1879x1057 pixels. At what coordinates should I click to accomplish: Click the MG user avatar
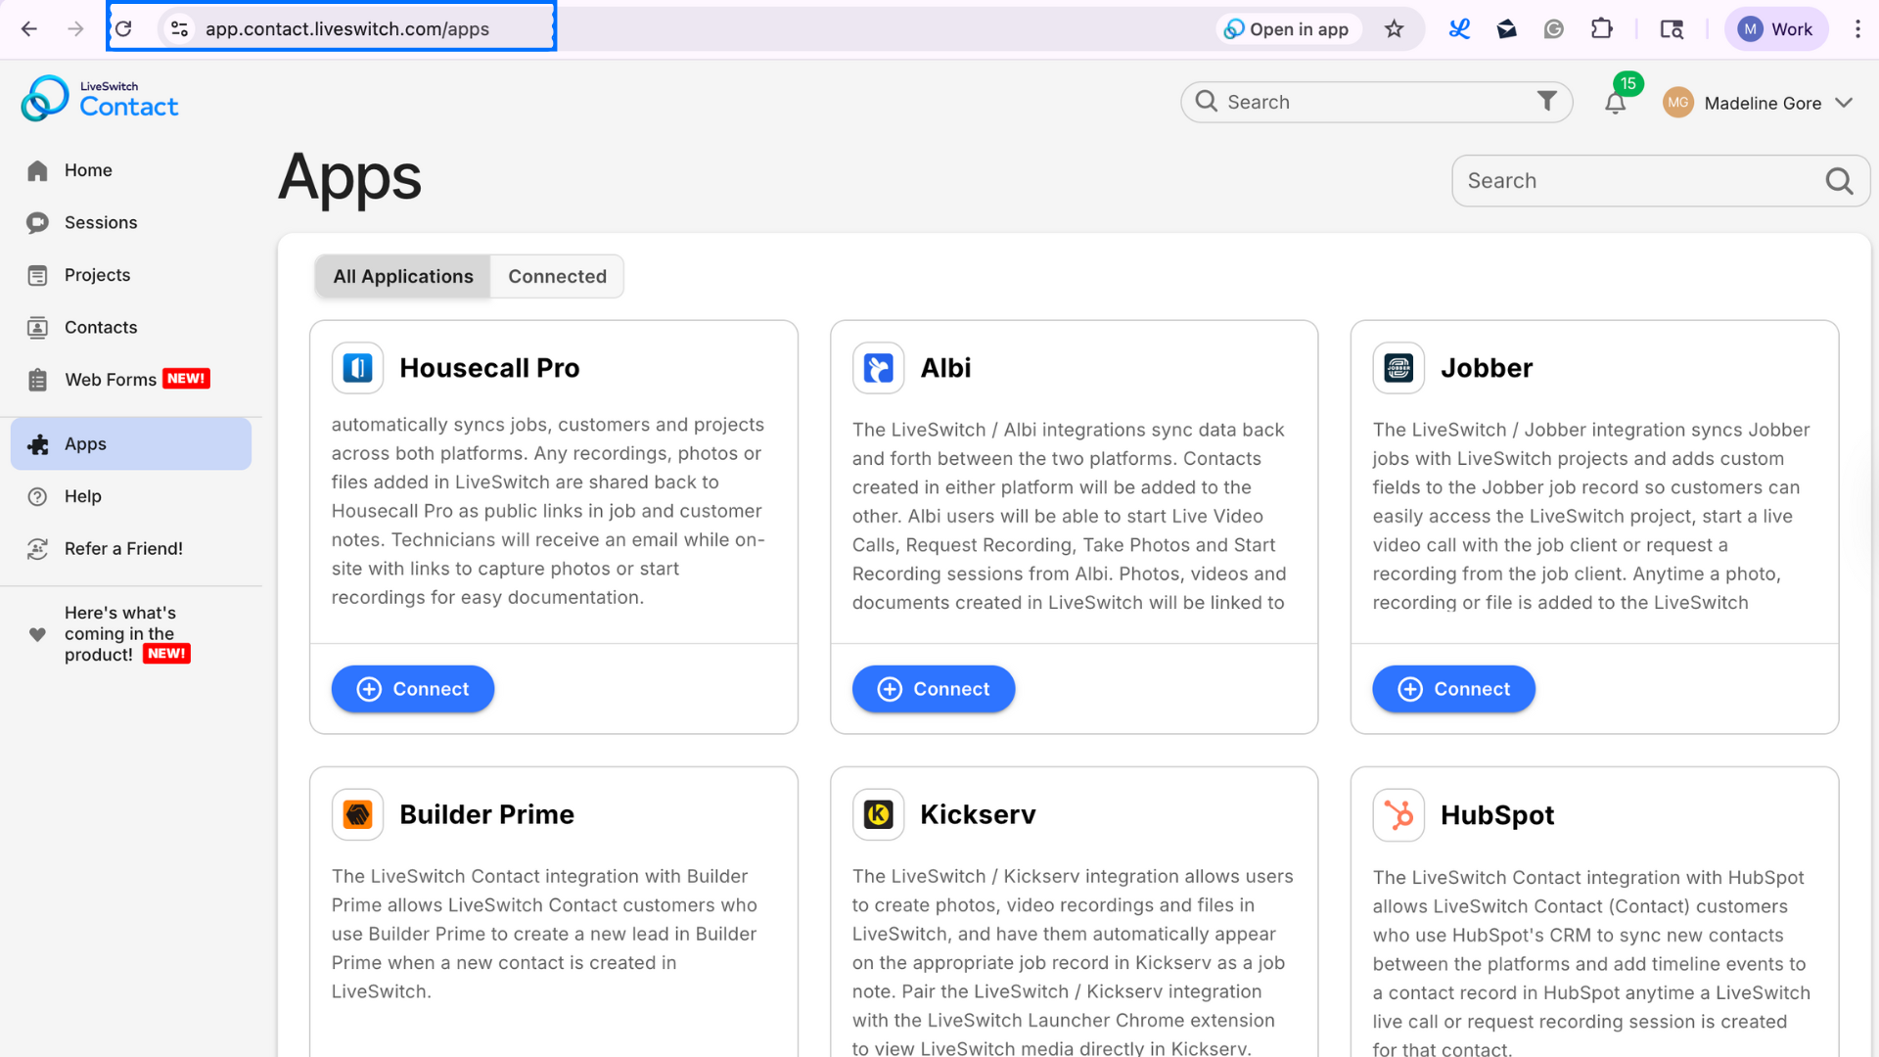click(1678, 103)
